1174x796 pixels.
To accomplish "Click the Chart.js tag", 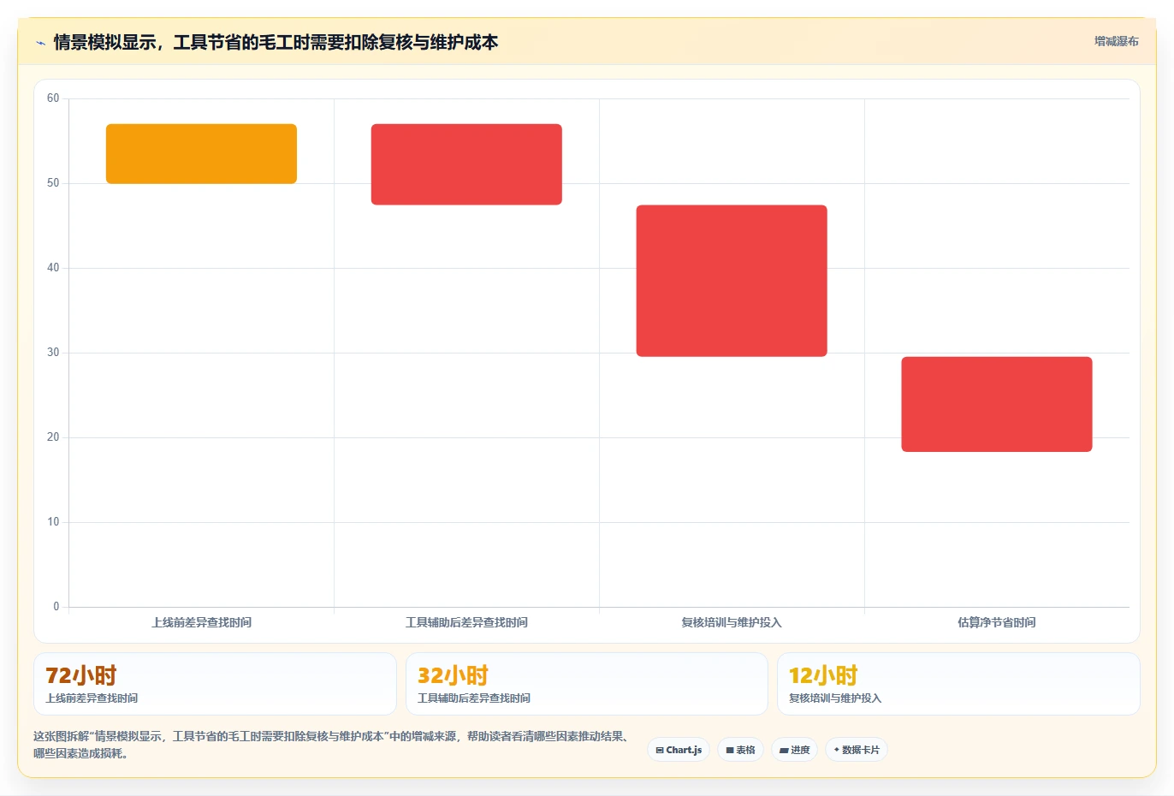I will (x=679, y=750).
